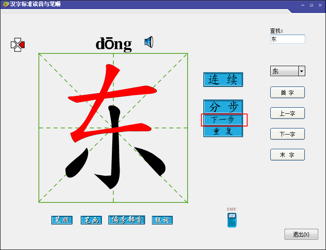Viewport: 326px width, 250px height.
Task: Go to next character with 下一字
Action: pos(288,134)
